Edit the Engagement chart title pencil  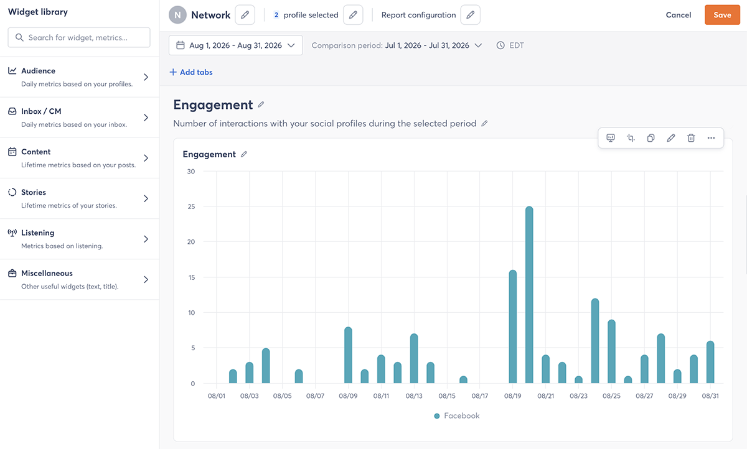click(244, 154)
